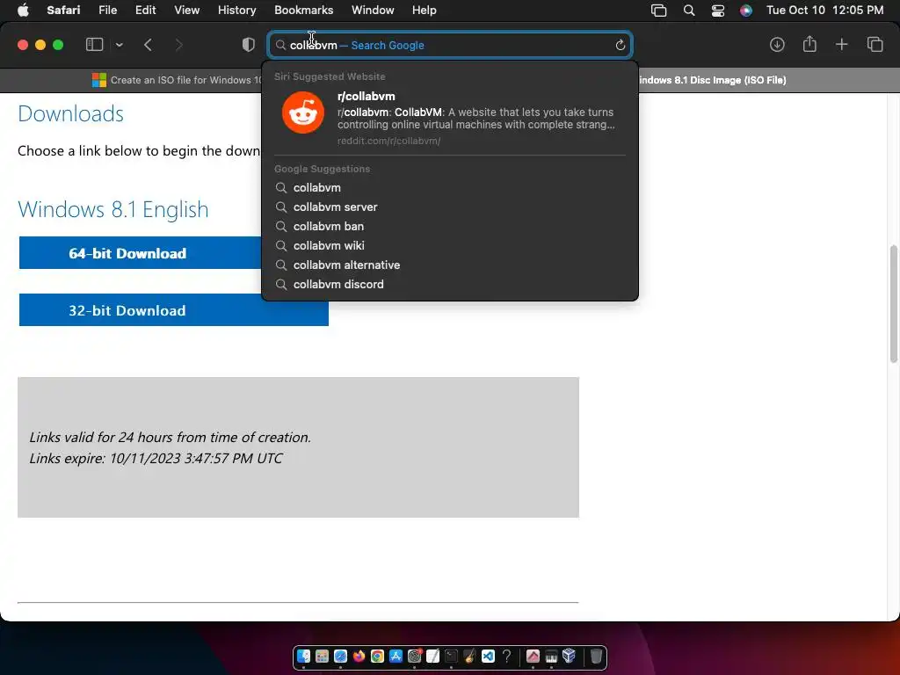Select the 'collabvm discord' suggestion
900x675 pixels.
tap(449, 284)
